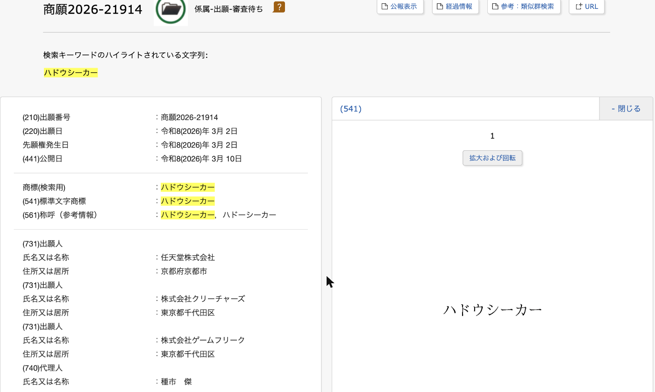Open the brown question mark help icon
655x392 pixels.
pos(279,7)
